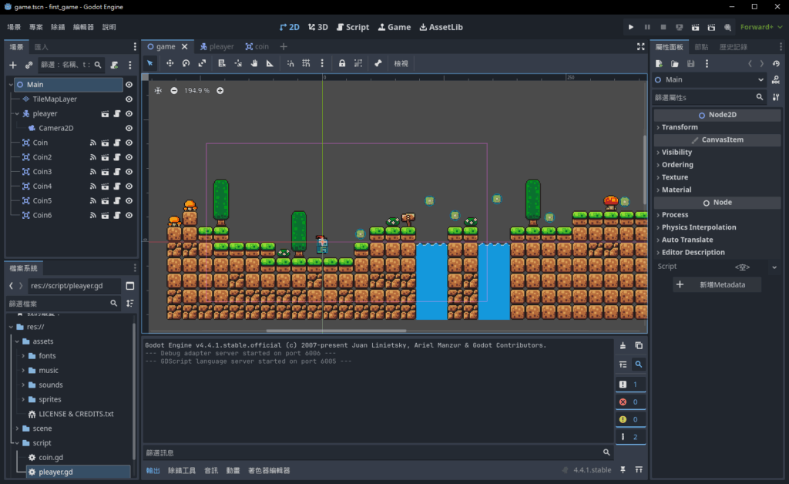Copy the output log selection
Image resolution: width=789 pixels, height=484 pixels.
tap(639, 345)
